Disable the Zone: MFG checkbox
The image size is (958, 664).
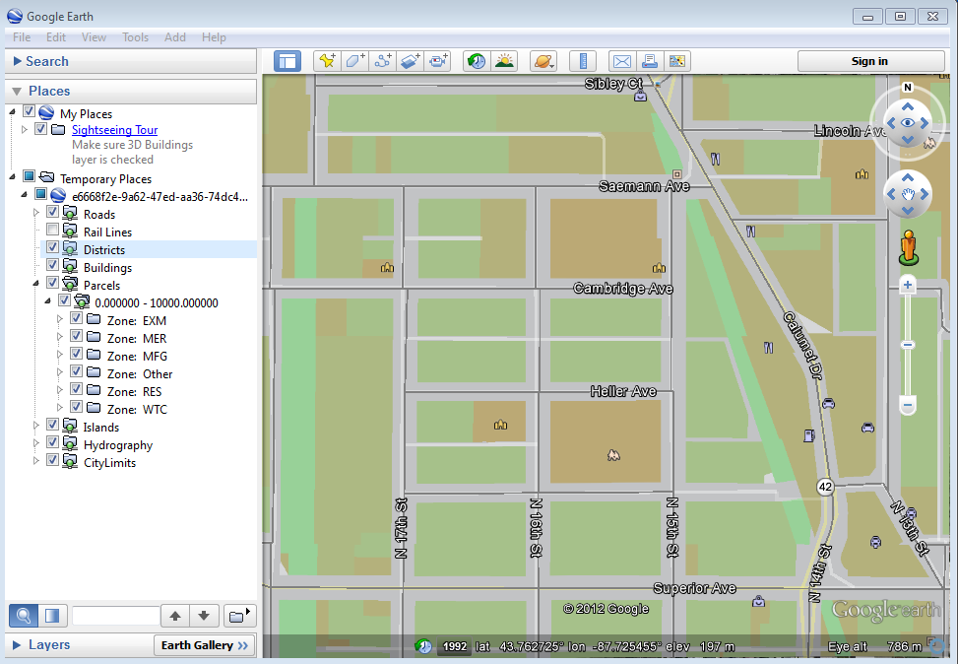pos(76,354)
